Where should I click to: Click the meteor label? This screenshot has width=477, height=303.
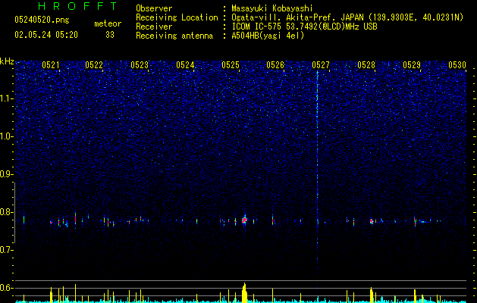coord(108,23)
